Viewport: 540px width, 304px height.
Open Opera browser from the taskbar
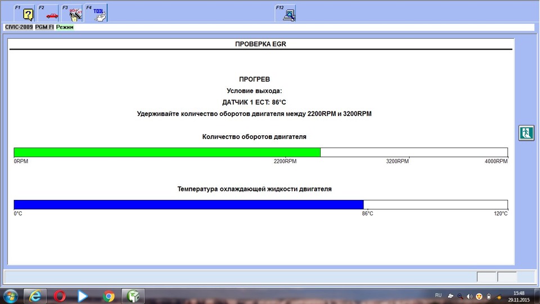(60, 296)
